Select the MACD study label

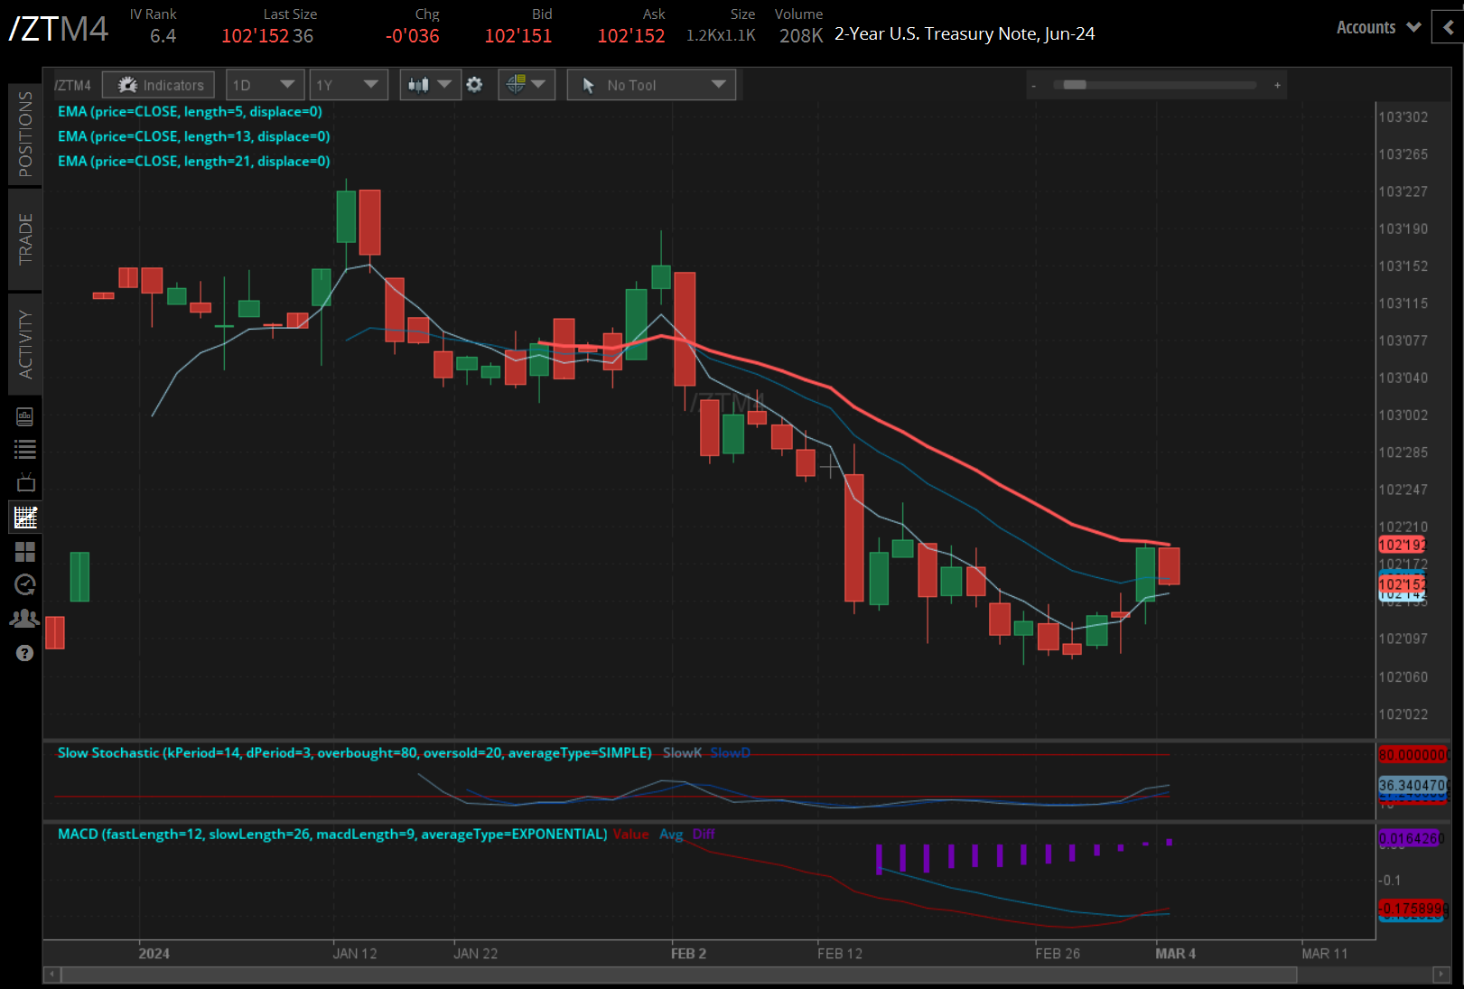[332, 835]
